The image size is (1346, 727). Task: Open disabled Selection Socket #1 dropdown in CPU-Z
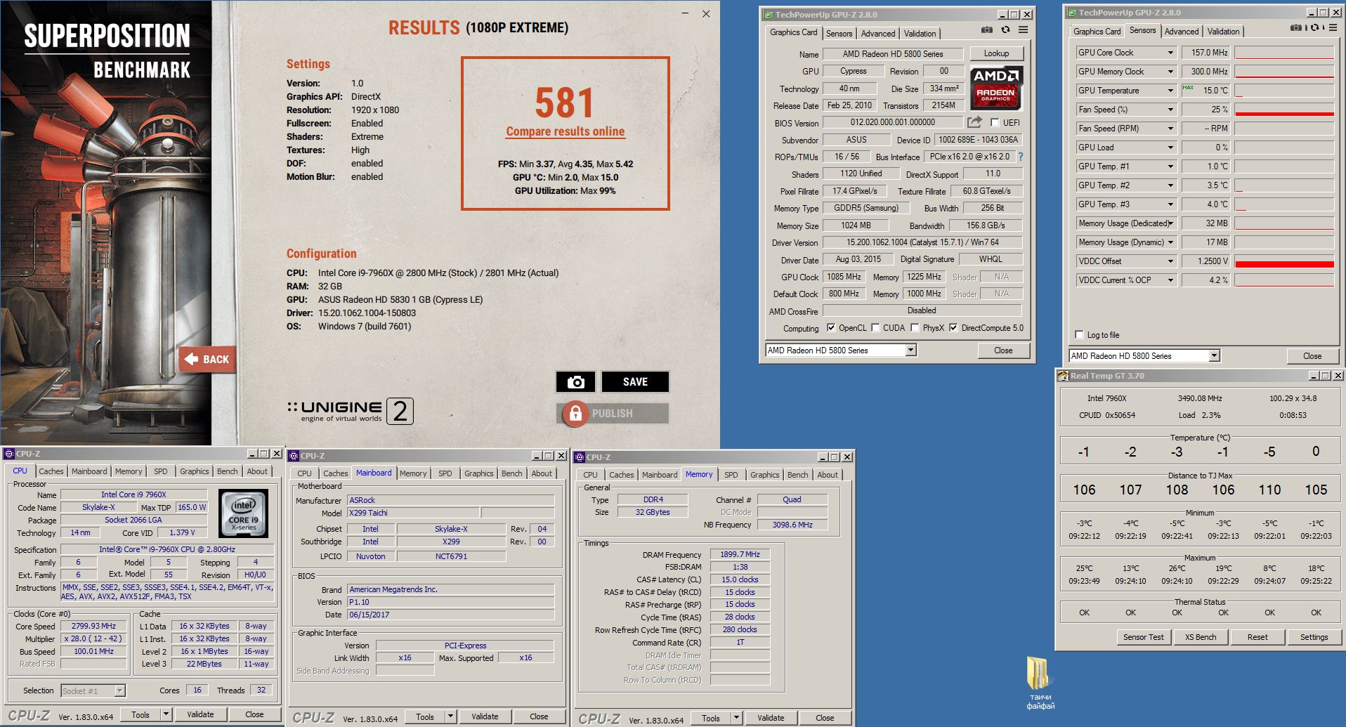click(93, 690)
